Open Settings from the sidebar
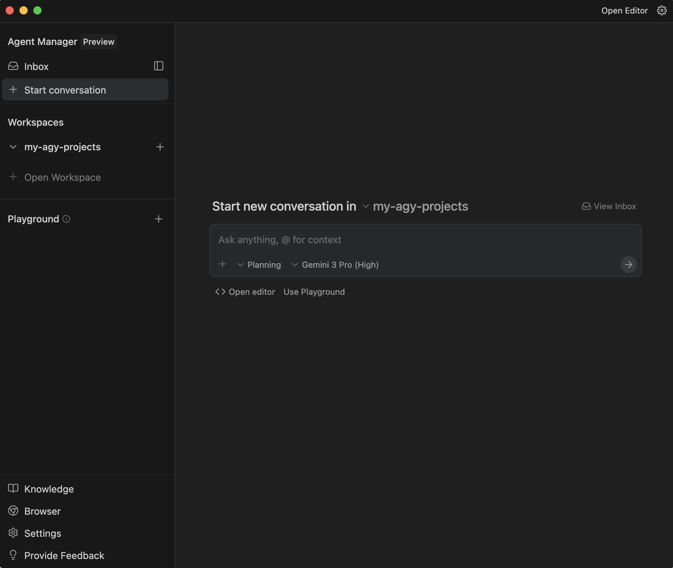 (x=43, y=533)
